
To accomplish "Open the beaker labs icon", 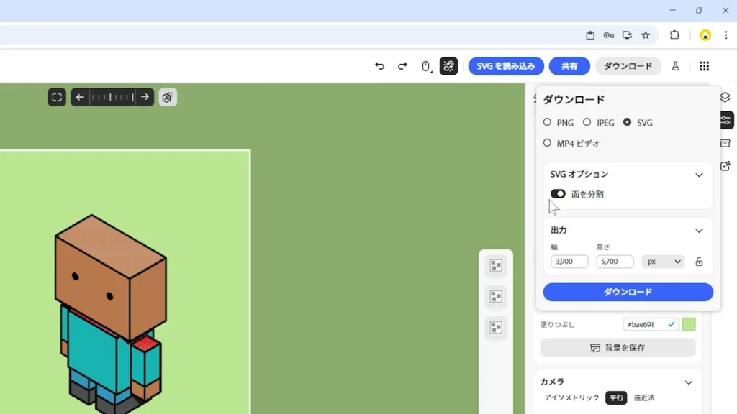I will [x=675, y=66].
